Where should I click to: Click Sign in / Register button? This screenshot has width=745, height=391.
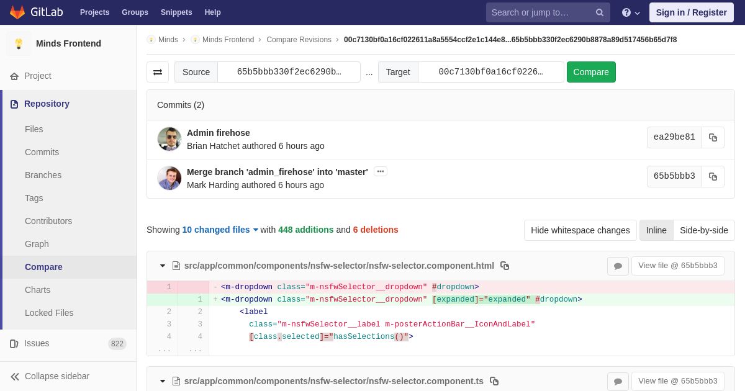pyautogui.click(x=692, y=12)
